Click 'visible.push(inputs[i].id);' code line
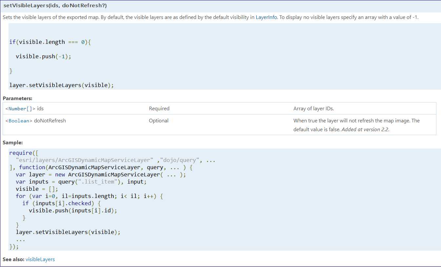Screen dimensions: 441x267 pos(73,210)
